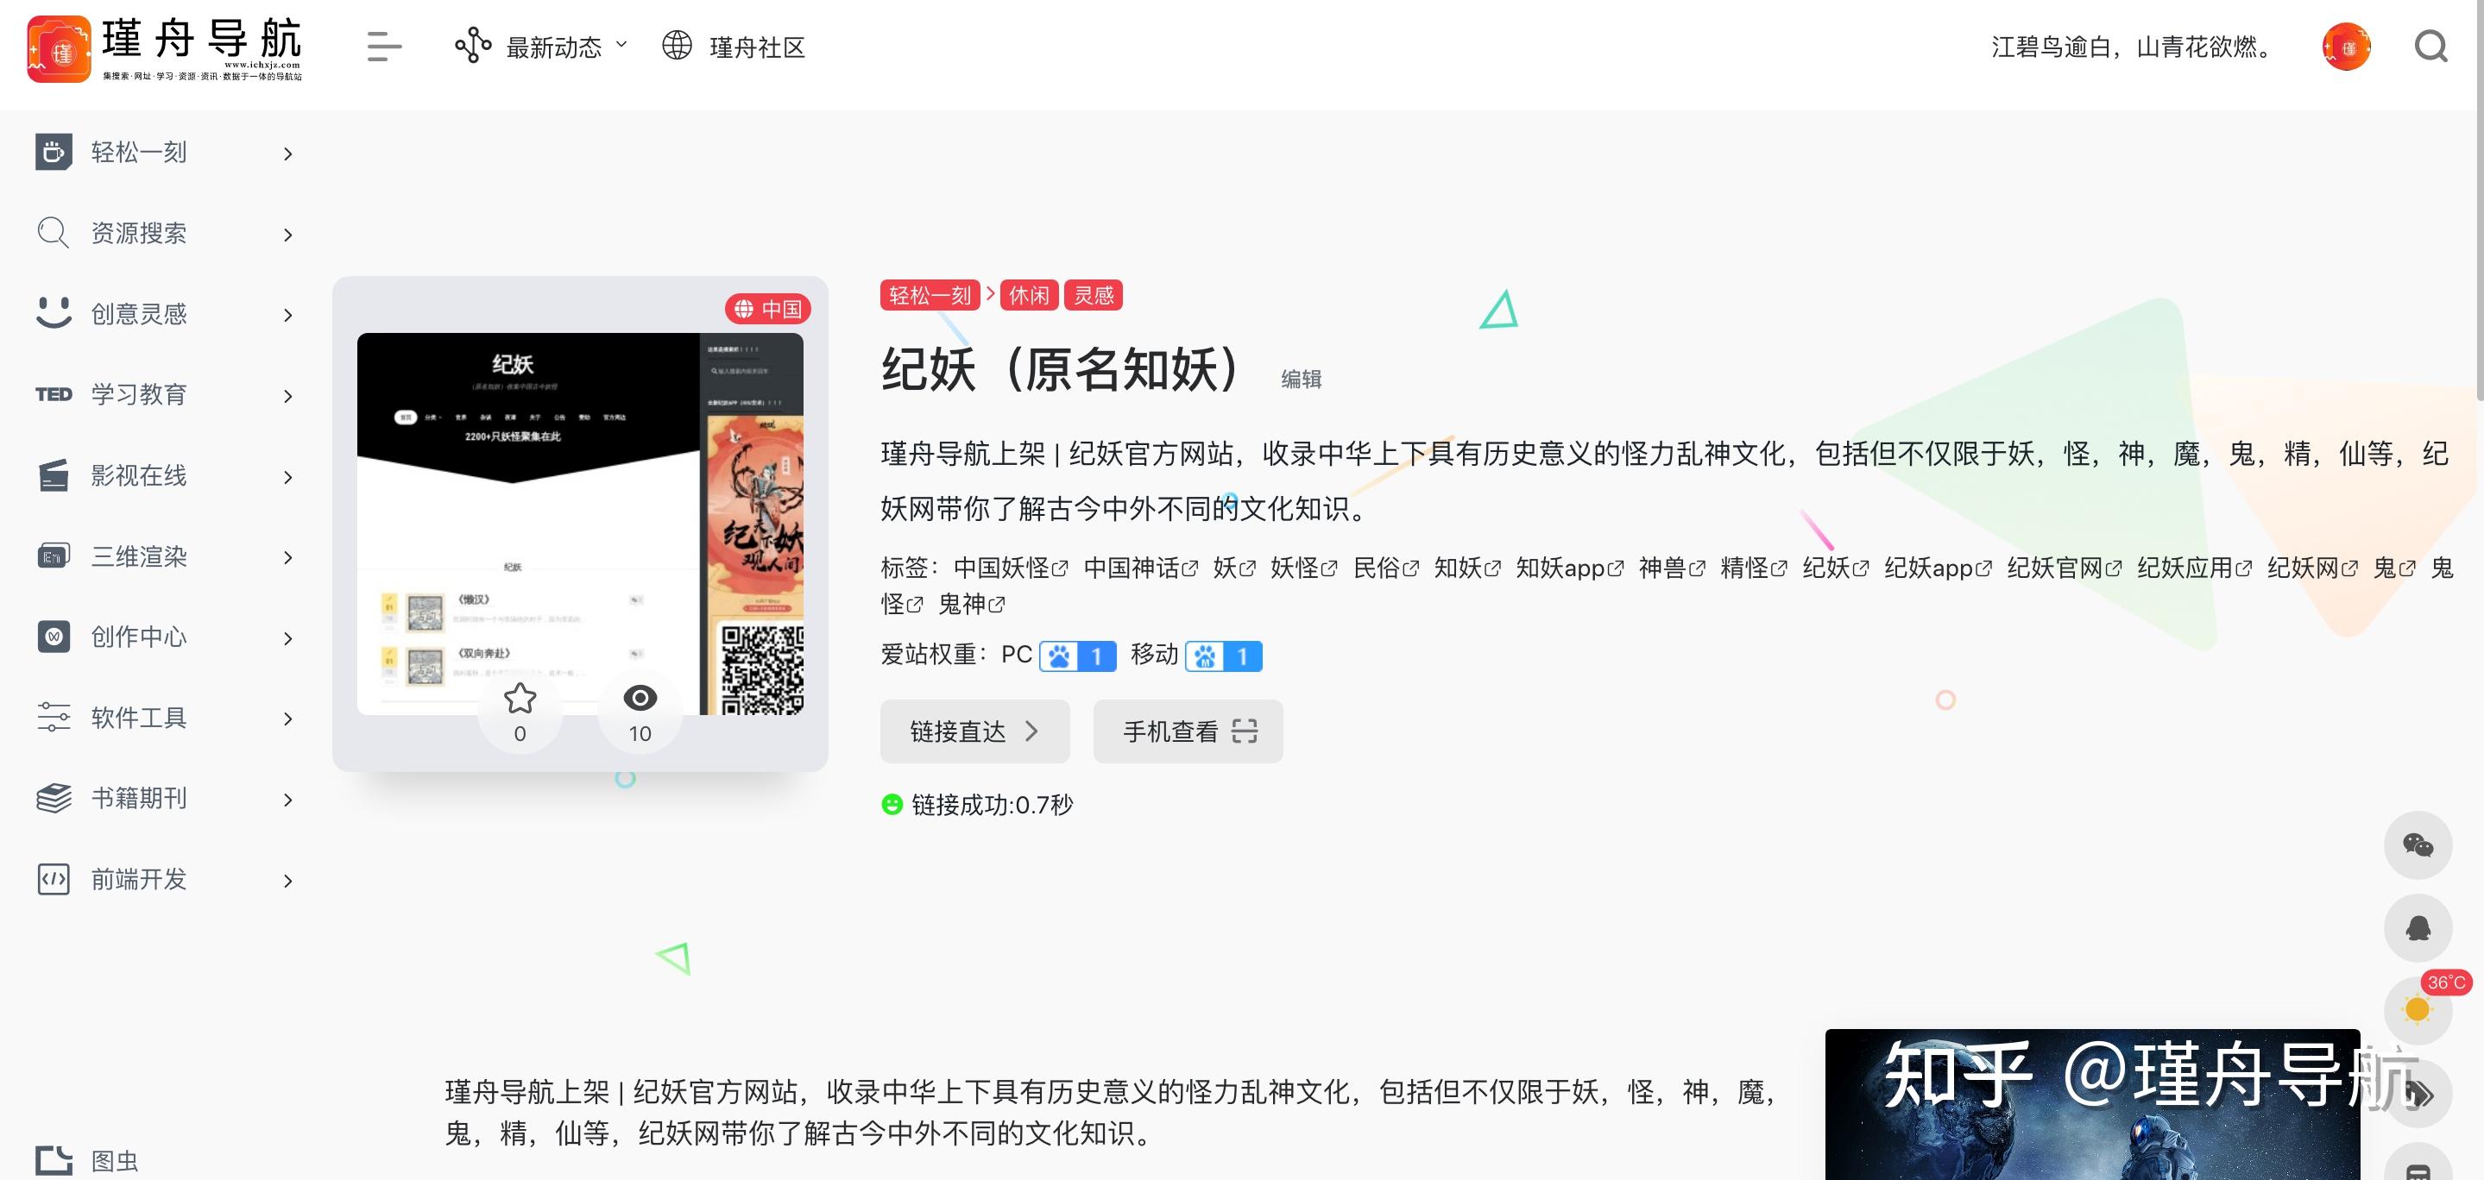Expand 创意灵感 sidebar chevron
The height and width of the screenshot is (1180, 2484).
click(x=287, y=315)
